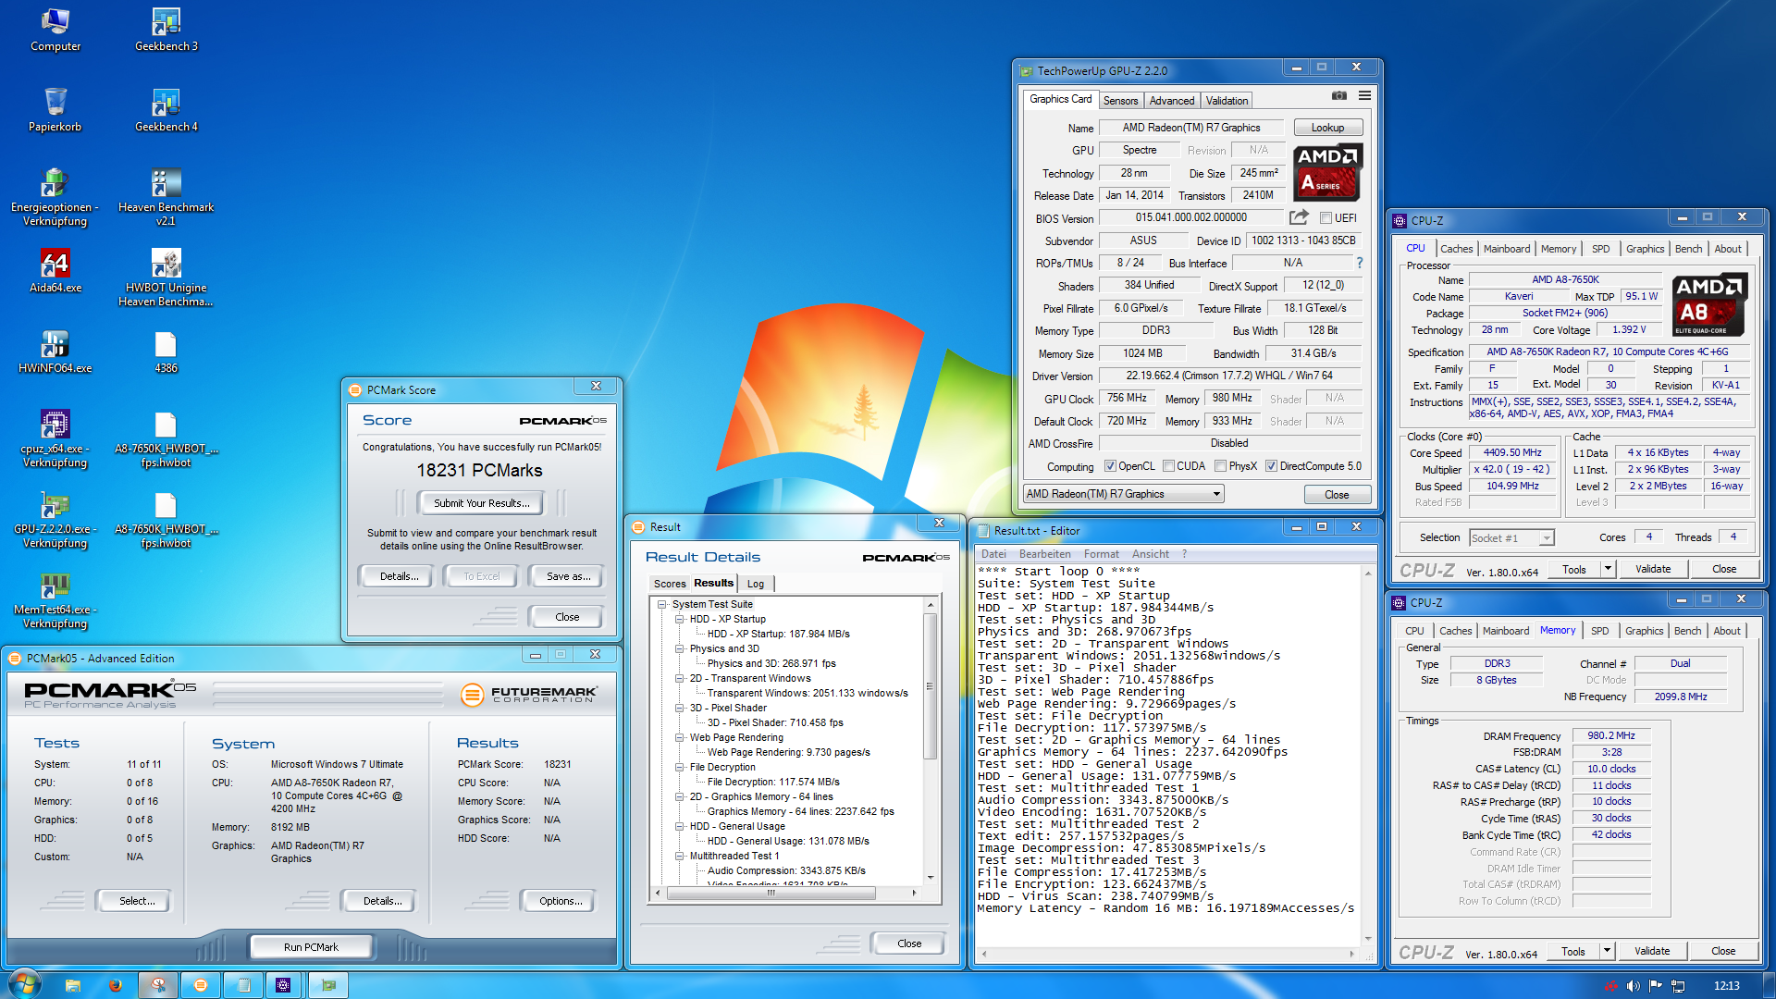1776x999 pixels.
Task: Open the Log tab in Result Details
Action: pos(756,584)
